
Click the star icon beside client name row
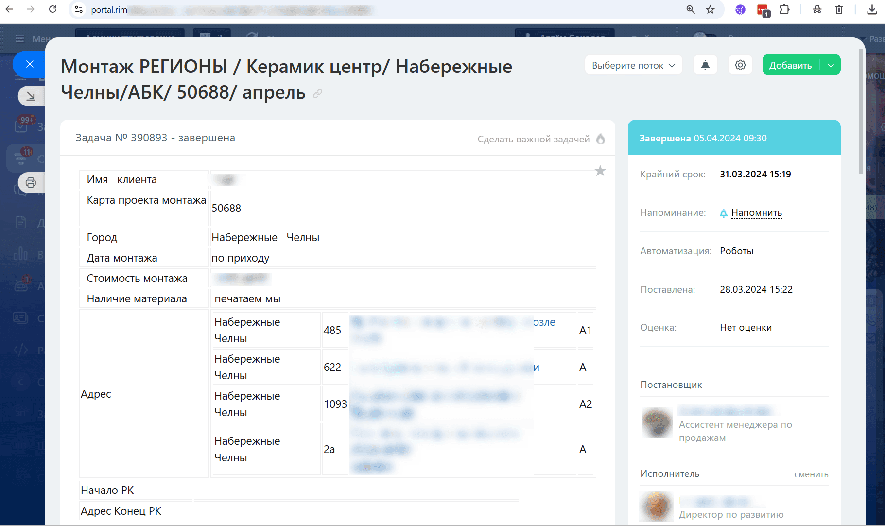(x=600, y=171)
